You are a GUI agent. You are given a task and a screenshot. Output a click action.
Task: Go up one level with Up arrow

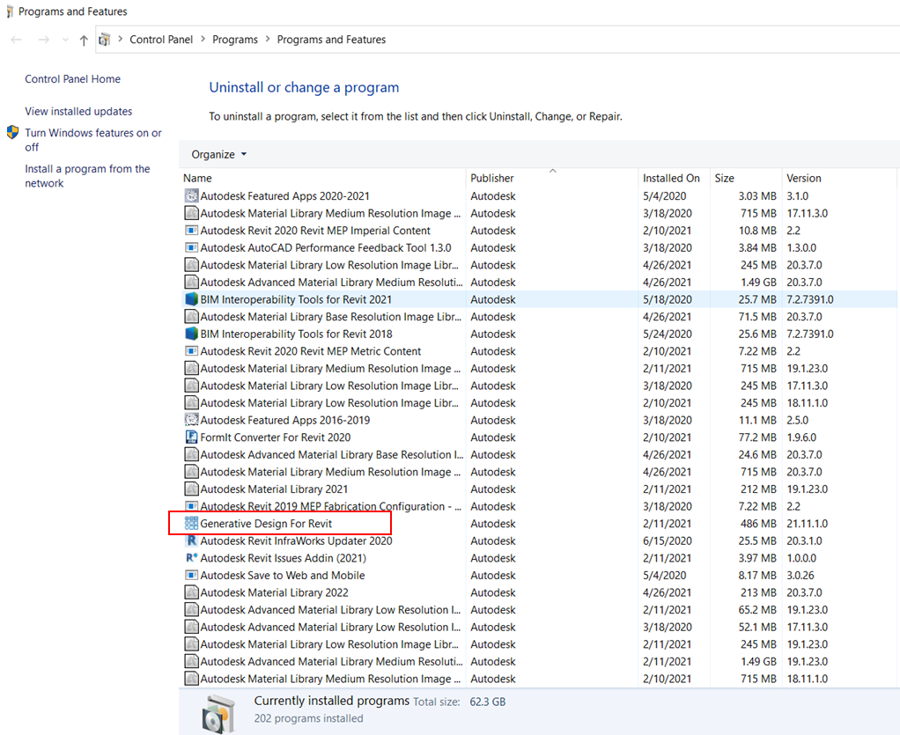[x=84, y=40]
